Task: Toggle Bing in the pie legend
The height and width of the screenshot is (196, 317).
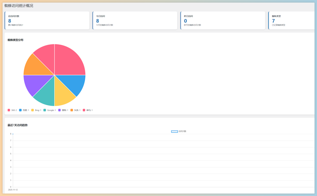Action: (x=36, y=110)
